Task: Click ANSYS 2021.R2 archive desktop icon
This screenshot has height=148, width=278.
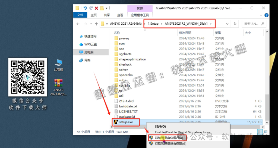Action: (x=59, y=87)
